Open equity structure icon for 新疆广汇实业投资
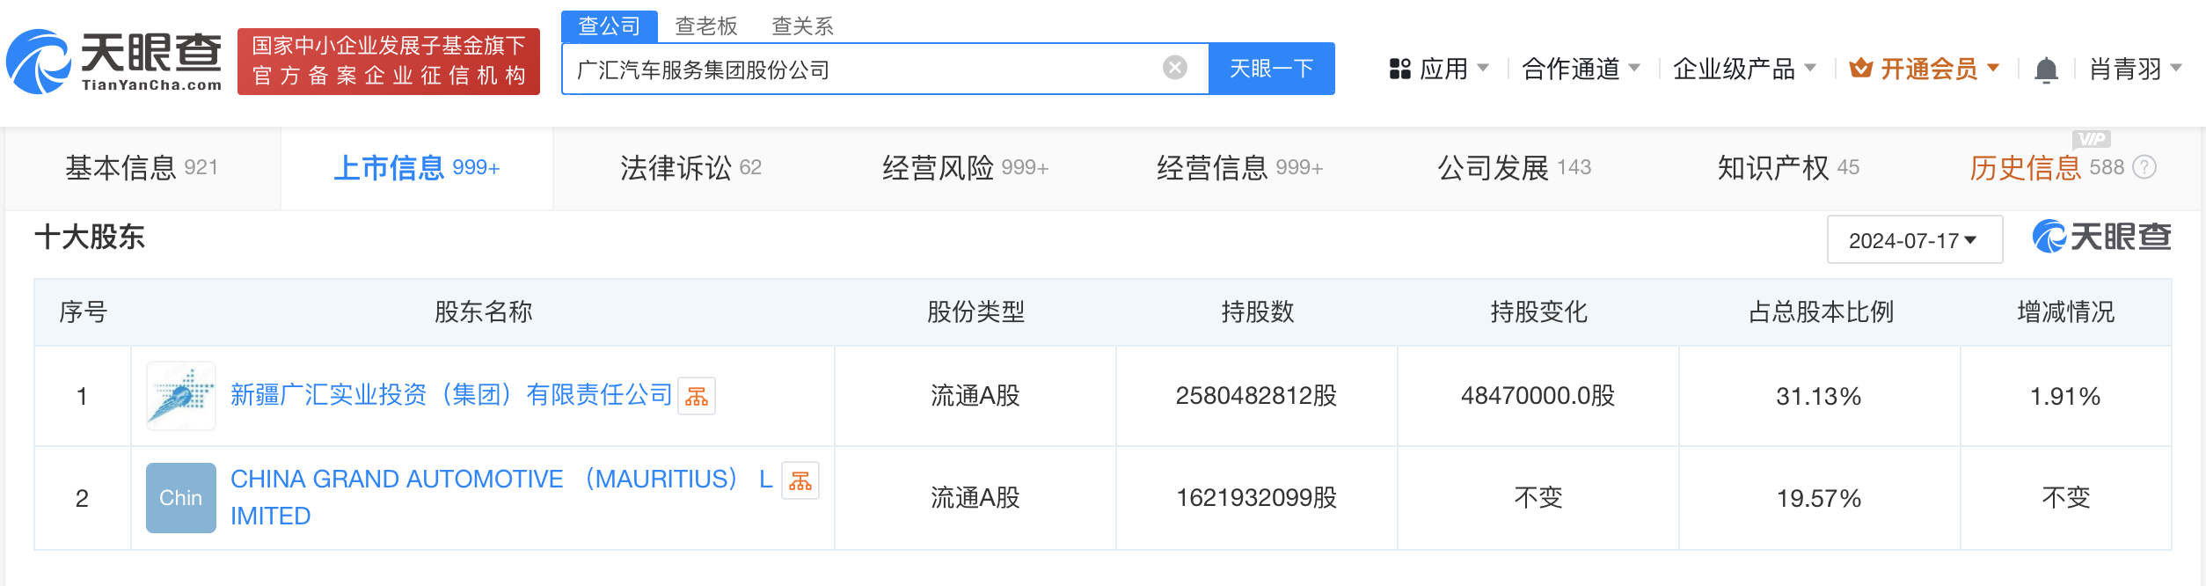 [x=697, y=396]
